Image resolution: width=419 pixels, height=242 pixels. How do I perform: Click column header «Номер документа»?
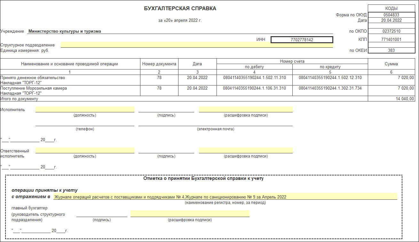tap(159, 64)
